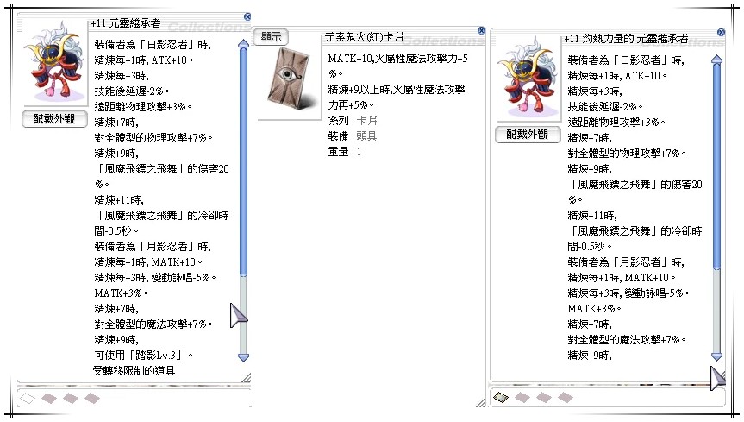744x422 pixels.
Task: Click the inserted card icon in 灼熱力量的 元靈繼承者 slot bar
Action: [x=501, y=397]
